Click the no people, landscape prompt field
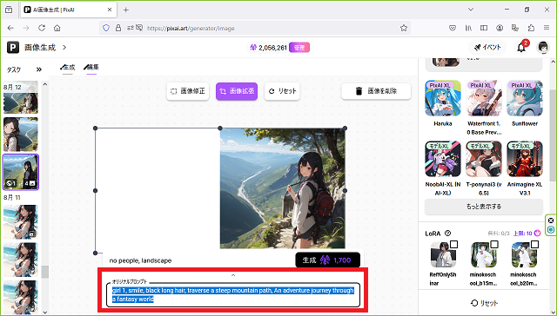 tap(199, 260)
